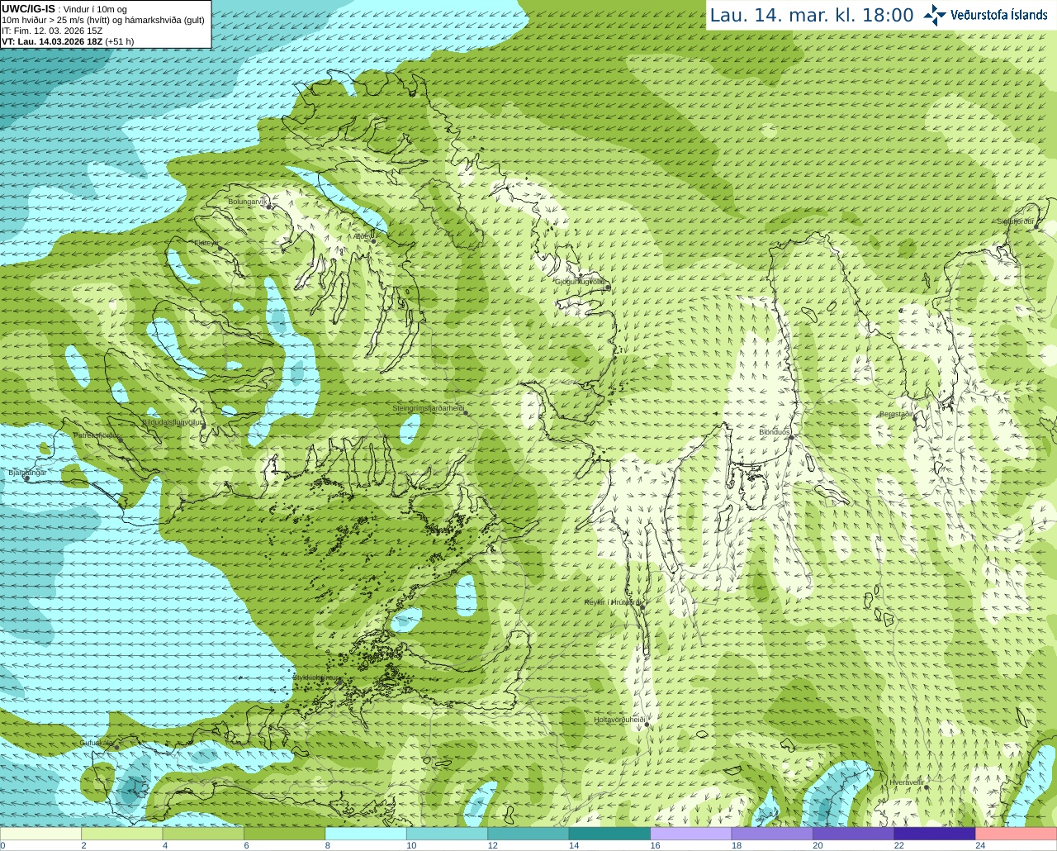Select the 0–2 m/s pale yellow legend swatch

41,834
